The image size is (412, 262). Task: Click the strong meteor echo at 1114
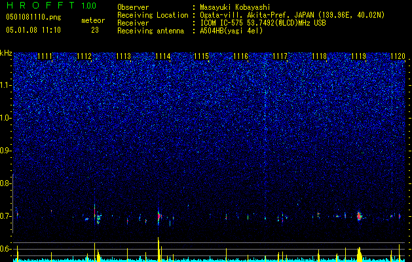point(159,216)
